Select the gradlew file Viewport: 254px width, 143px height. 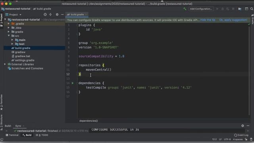[x=20, y=52]
